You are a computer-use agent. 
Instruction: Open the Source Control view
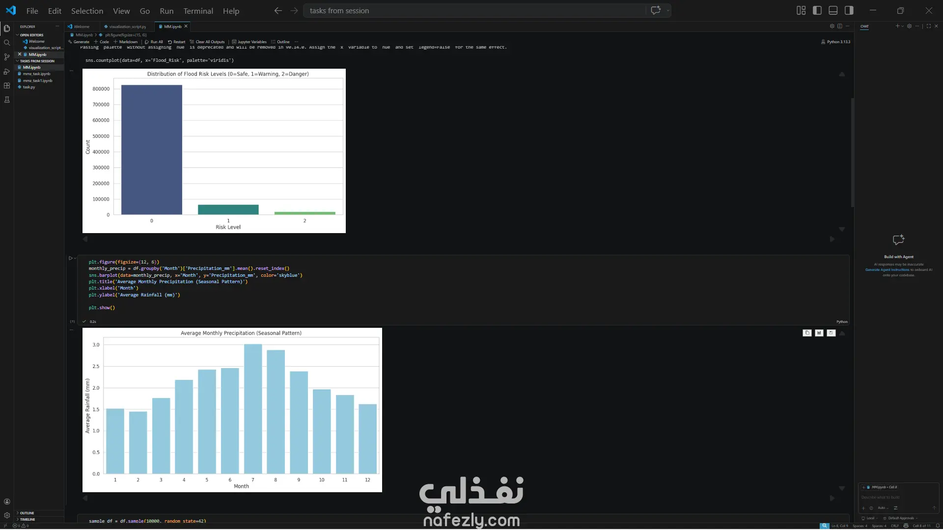point(7,57)
